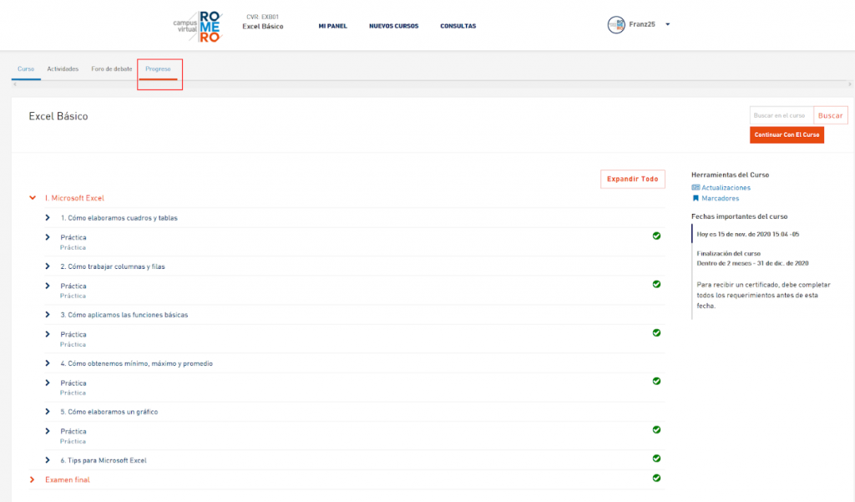
Task: Click tab bar scroll-left arrow
Action: [15, 84]
